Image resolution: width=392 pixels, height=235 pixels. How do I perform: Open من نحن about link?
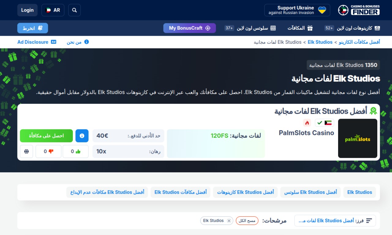pos(78,42)
